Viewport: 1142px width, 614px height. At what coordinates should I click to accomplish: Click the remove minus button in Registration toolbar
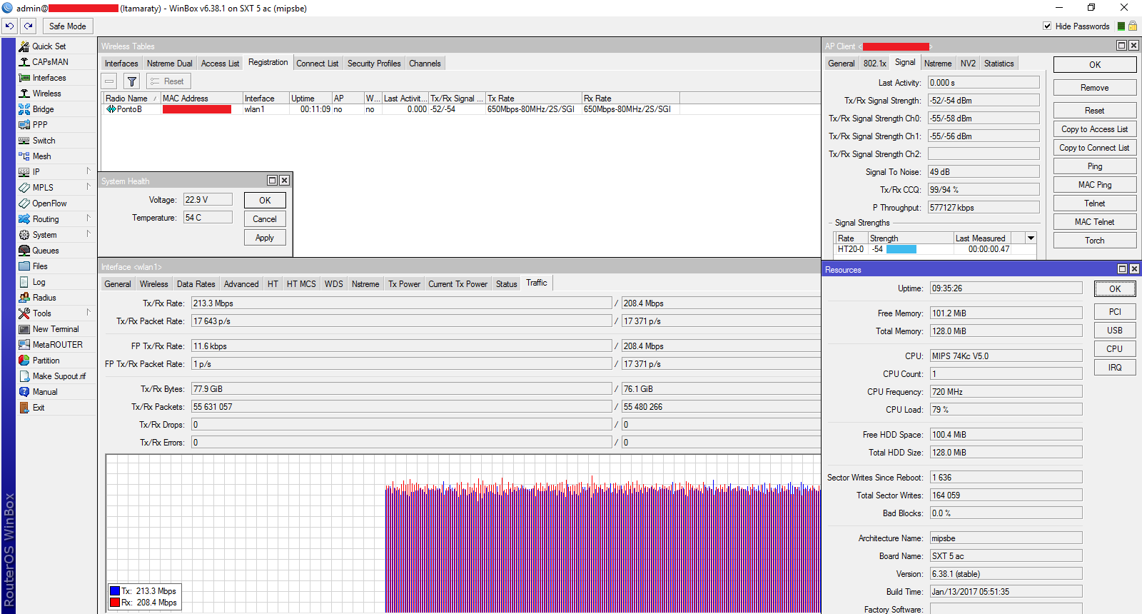click(109, 81)
